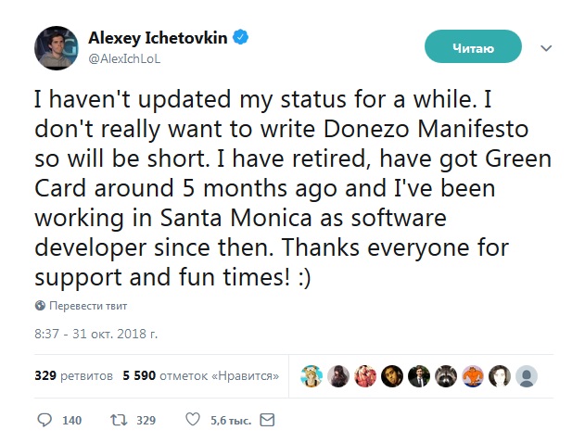Open default gray silhouette liker profile
This screenshot has width=585, height=443.
(527, 376)
